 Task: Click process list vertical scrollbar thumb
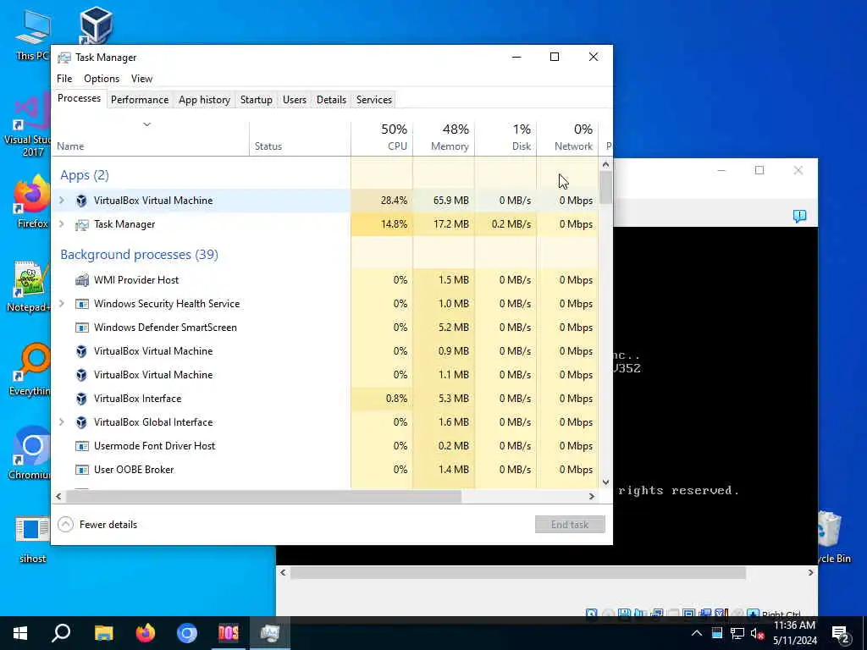coord(605,187)
